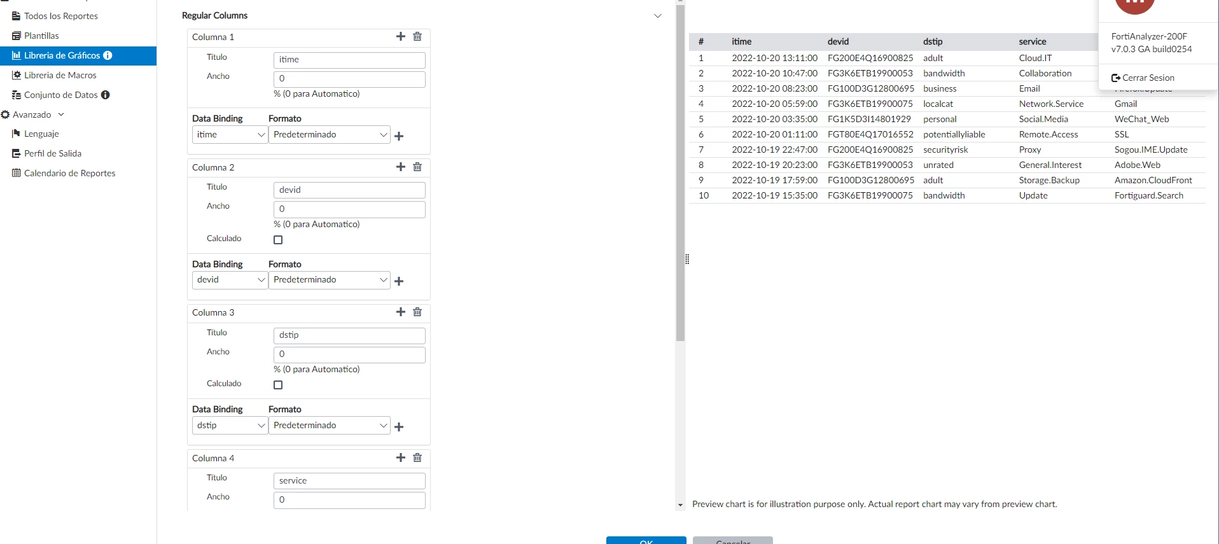Toggle Calculado checkbox in Columna 2

pos(278,240)
